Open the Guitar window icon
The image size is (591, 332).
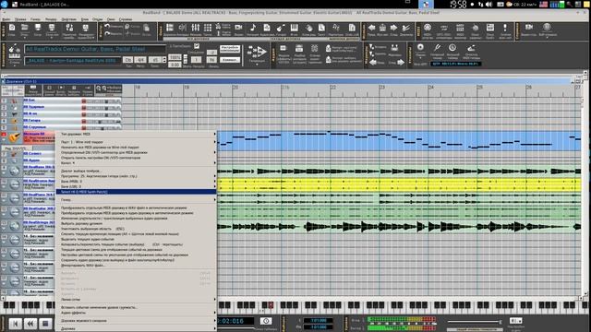281,28
